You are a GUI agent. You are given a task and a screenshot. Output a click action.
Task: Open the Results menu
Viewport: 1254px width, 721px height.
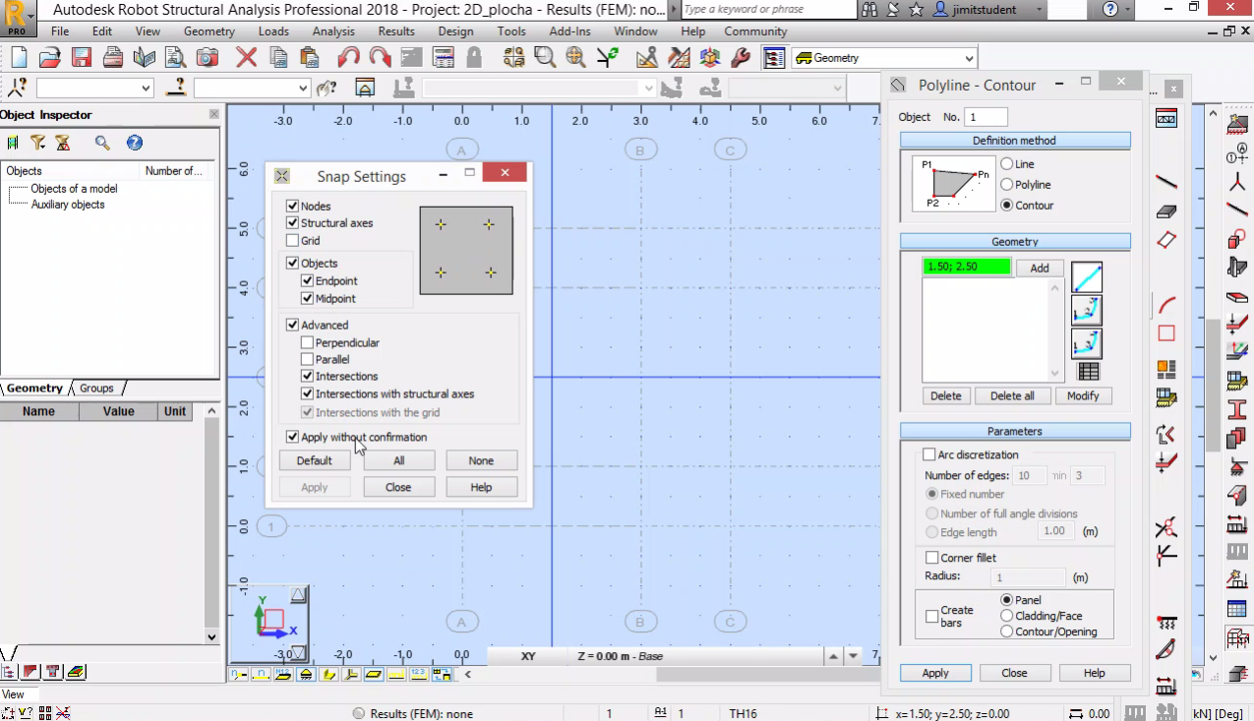coord(396,31)
